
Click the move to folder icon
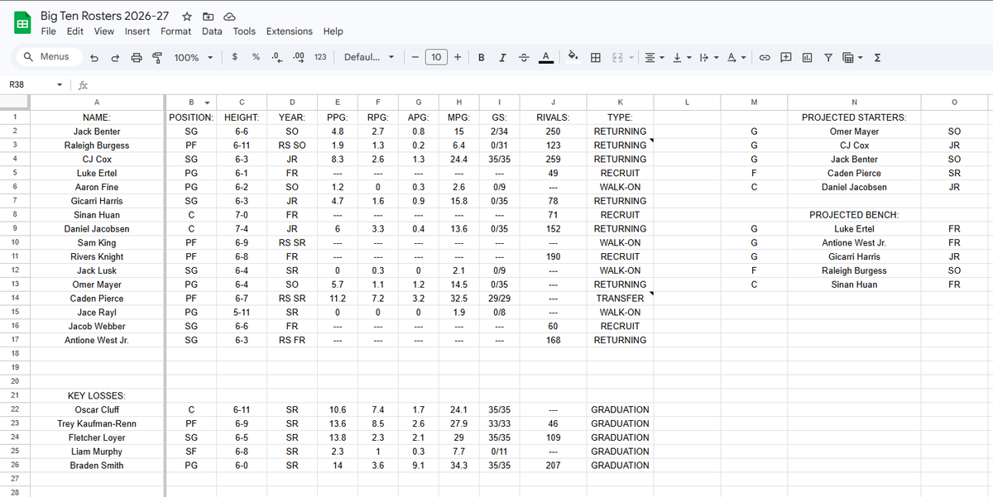(x=209, y=17)
